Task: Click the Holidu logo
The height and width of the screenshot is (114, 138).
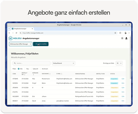Action: [15, 38]
